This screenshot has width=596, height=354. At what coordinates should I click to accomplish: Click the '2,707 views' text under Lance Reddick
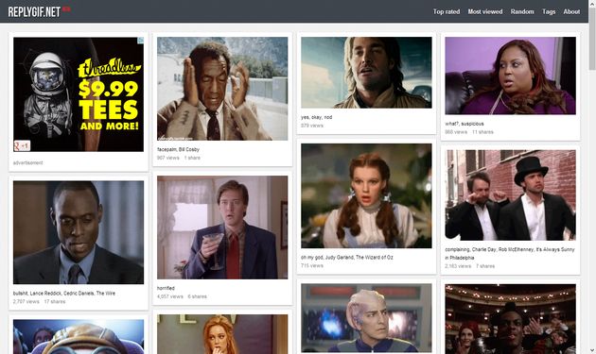tap(26, 302)
